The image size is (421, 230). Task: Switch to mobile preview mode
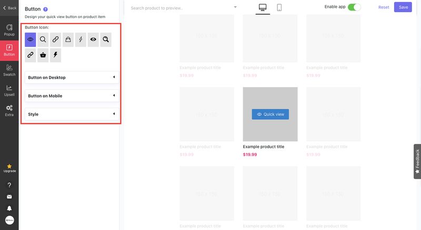(279, 7)
